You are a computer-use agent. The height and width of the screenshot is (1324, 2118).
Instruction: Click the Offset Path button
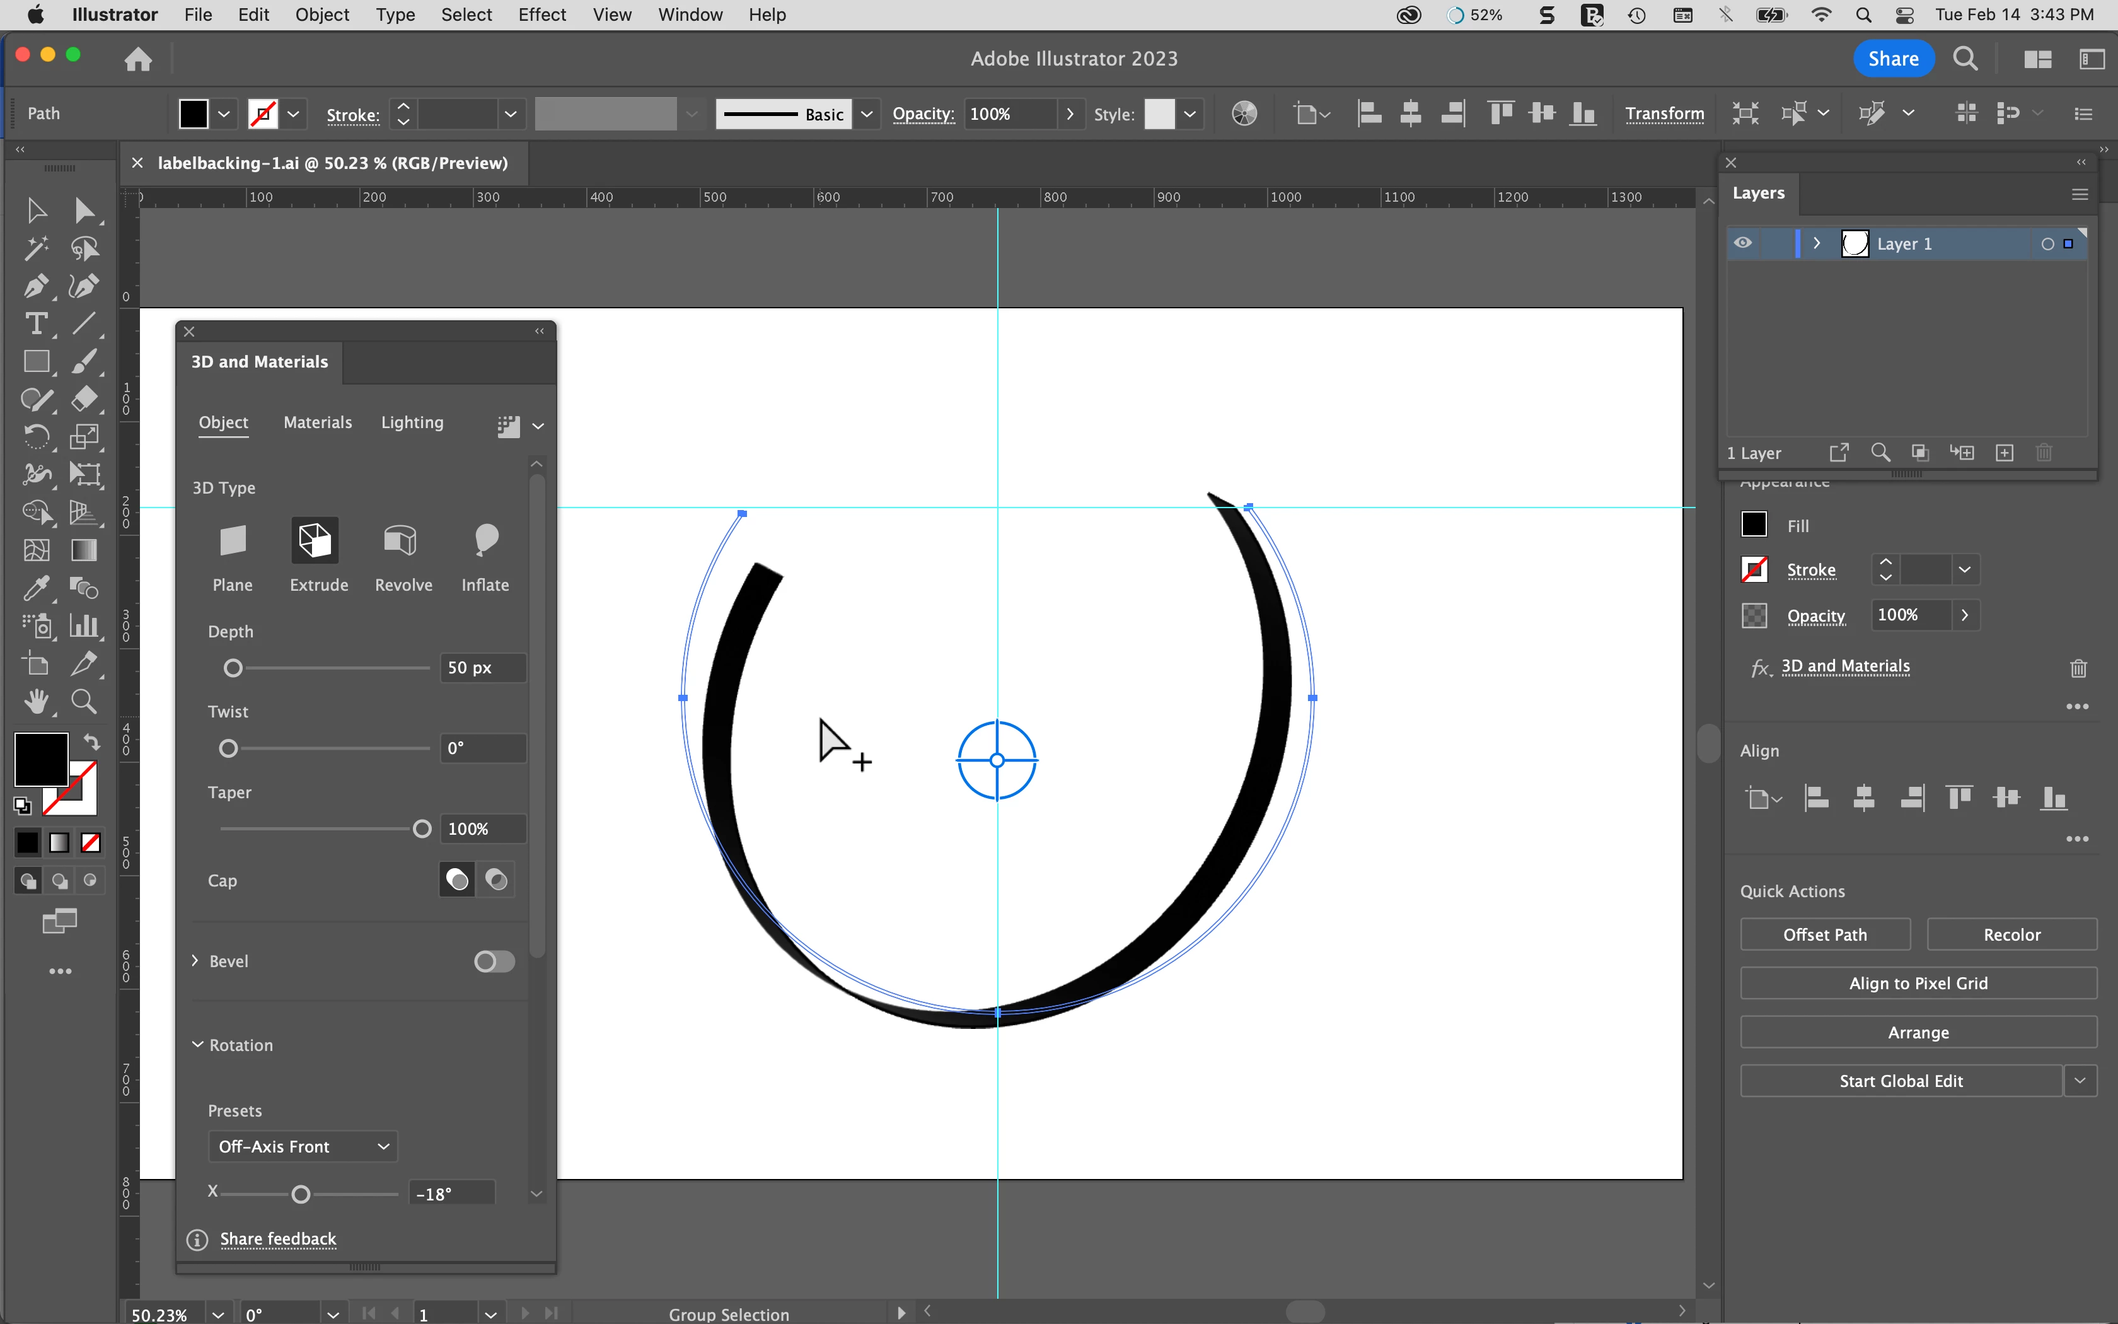tap(1824, 934)
